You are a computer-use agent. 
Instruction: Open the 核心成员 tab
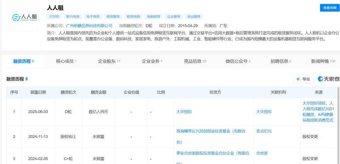click(66, 61)
